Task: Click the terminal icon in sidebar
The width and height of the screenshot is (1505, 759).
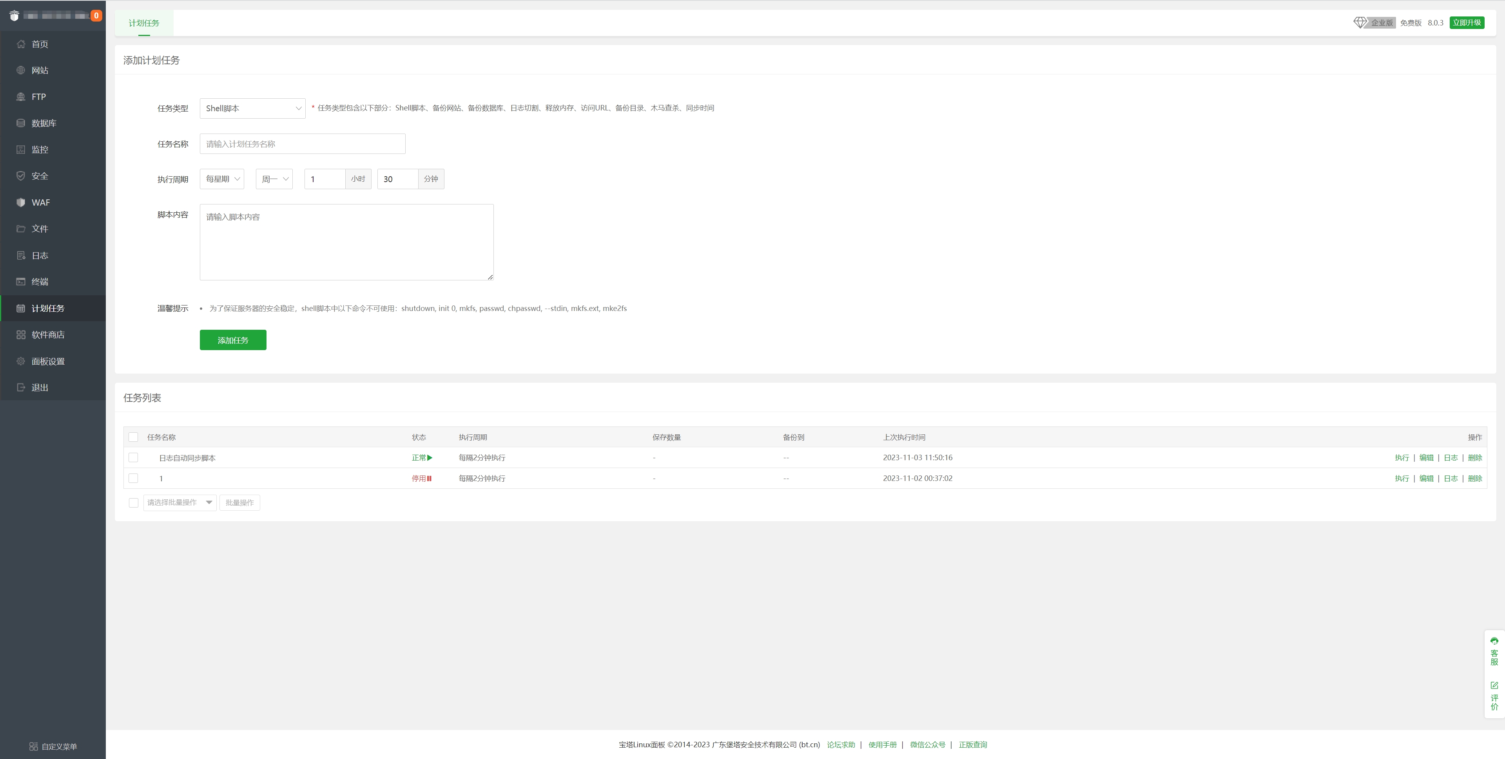Action: pos(21,282)
